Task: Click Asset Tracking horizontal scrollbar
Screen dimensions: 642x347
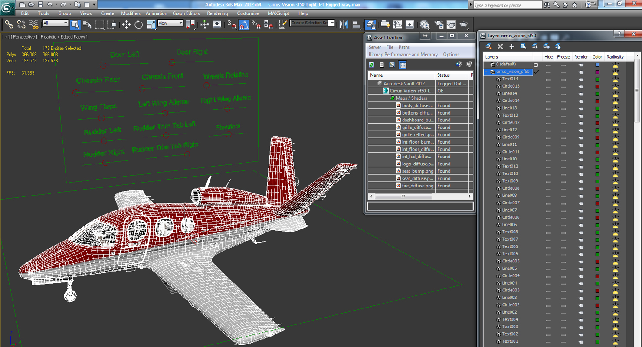Action: (x=403, y=196)
